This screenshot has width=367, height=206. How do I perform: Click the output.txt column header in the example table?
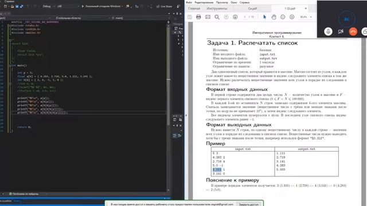pos(306,149)
